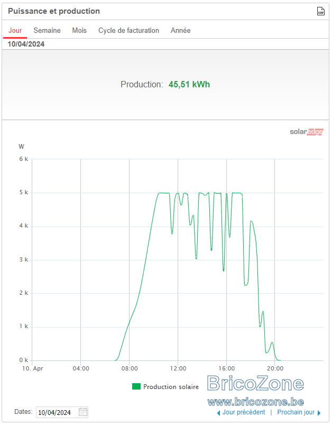Go to Jour précédent
This screenshot has width=332, height=425.
coord(244,412)
